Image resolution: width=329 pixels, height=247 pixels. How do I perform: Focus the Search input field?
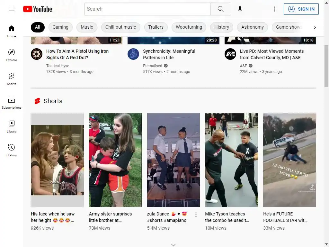147,9
